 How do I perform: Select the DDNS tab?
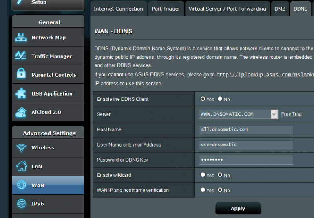pos(301,9)
